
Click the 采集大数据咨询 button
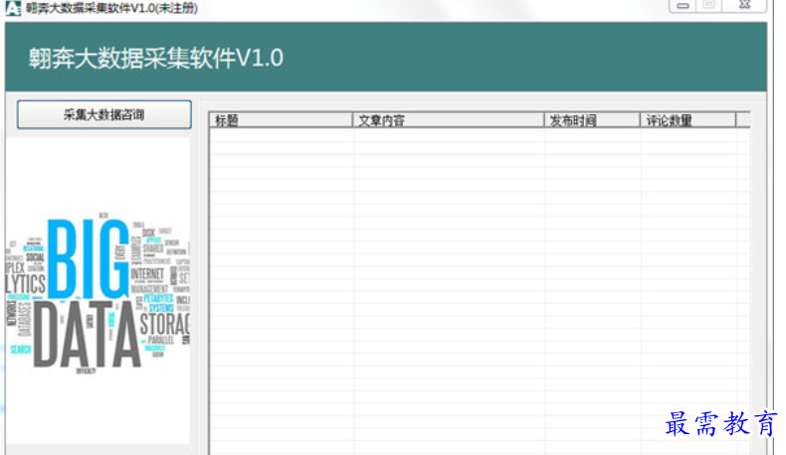tap(104, 114)
